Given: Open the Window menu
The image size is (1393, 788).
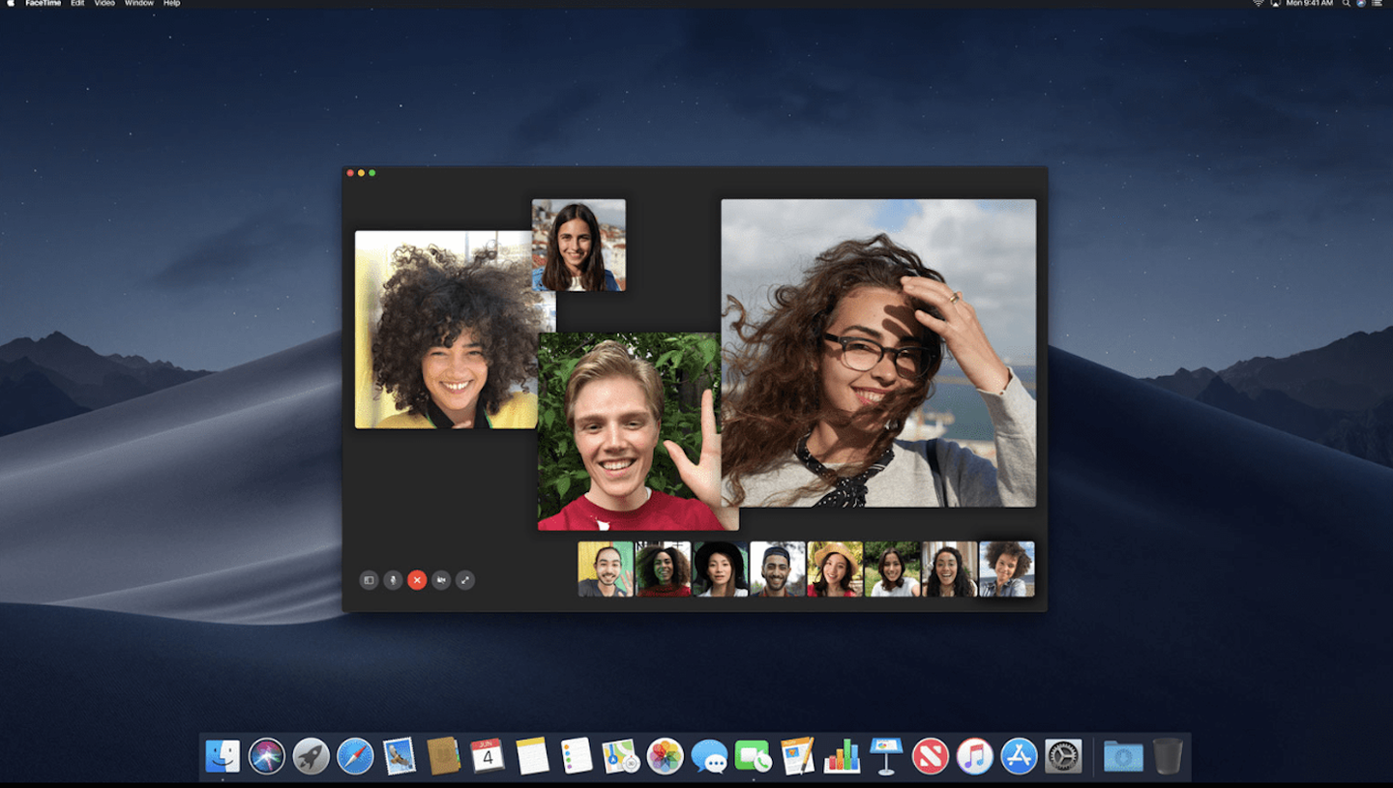Looking at the screenshot, I should coord(139,4).
